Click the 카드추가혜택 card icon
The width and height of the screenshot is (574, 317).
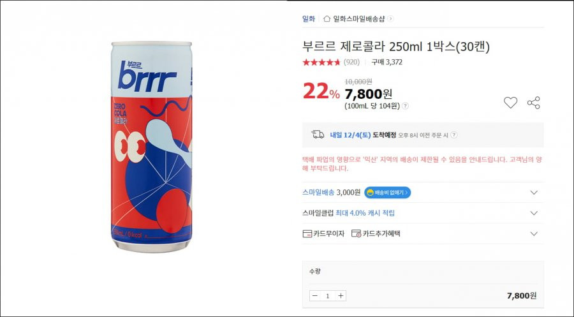[x=356, y=233]
